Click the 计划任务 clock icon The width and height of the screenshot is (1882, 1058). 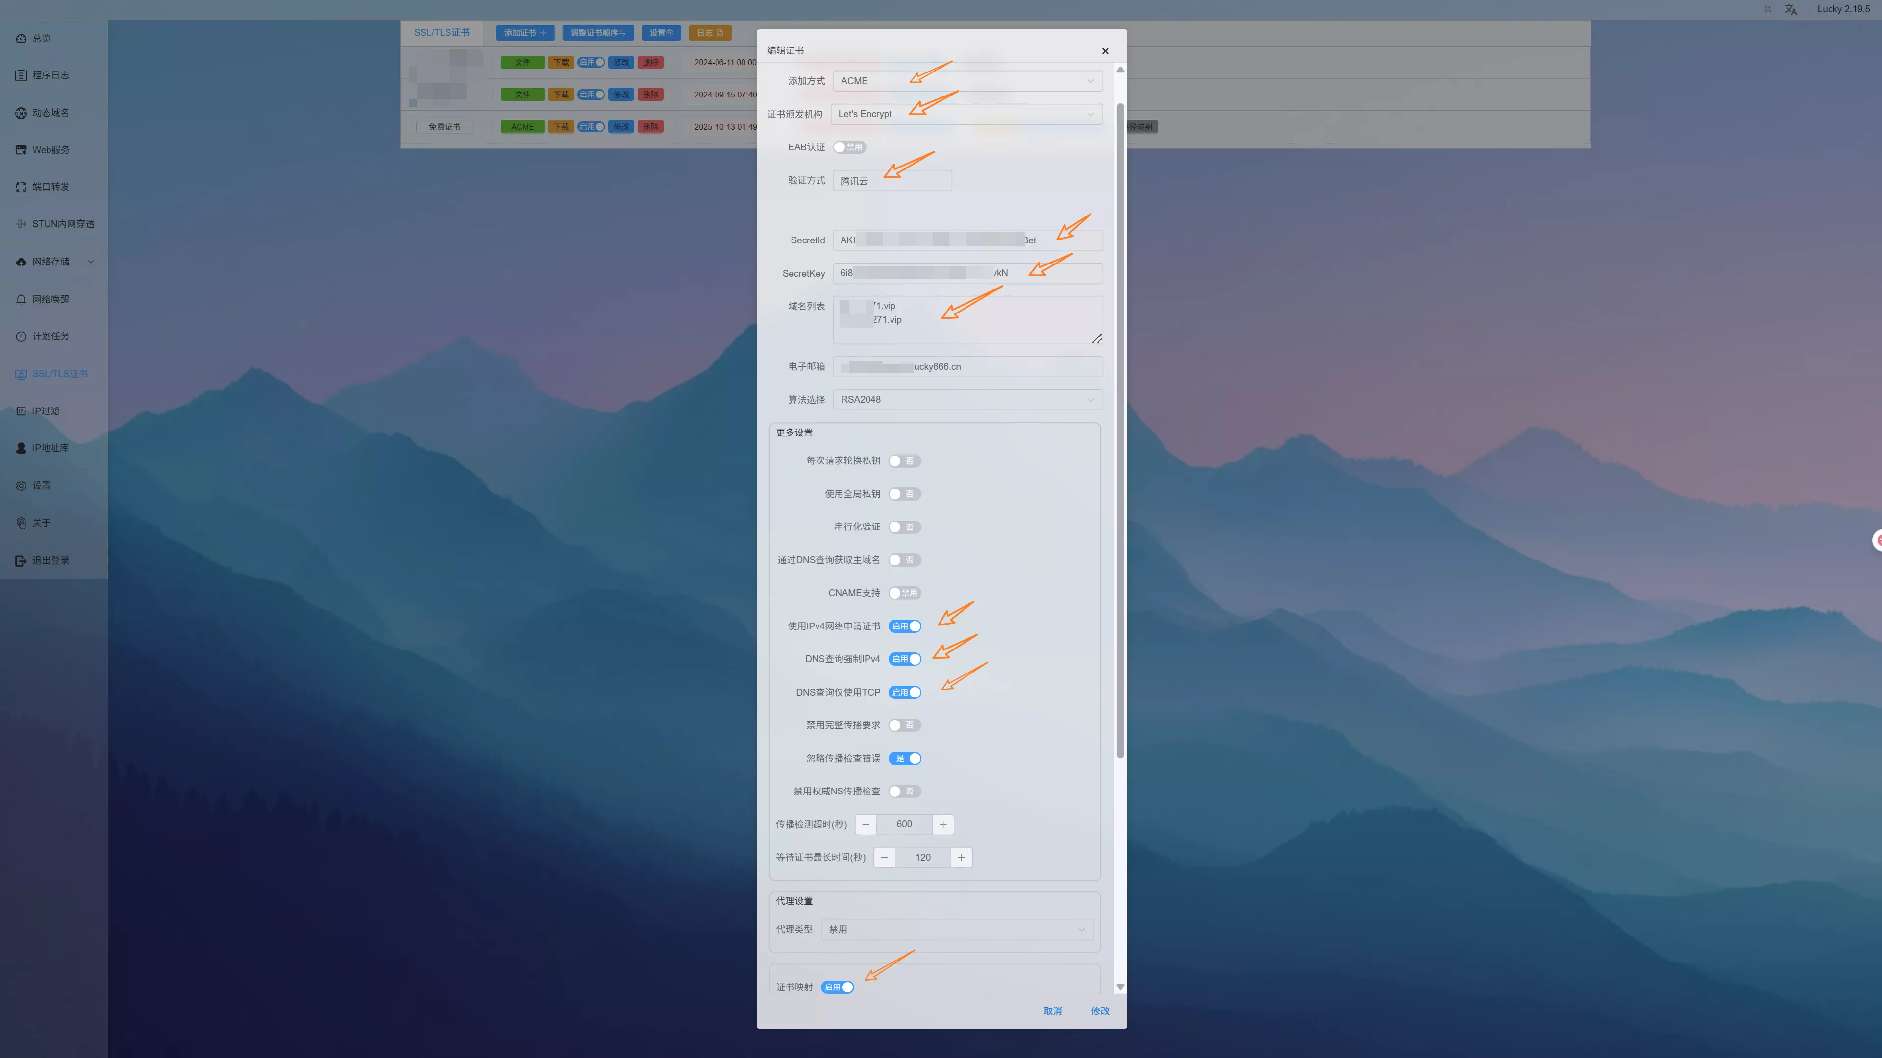[x=21, y=337]
